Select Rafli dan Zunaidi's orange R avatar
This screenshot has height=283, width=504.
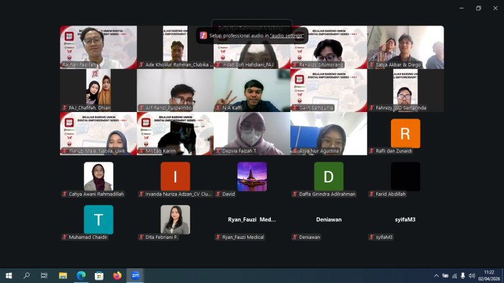tap(405, 133)
